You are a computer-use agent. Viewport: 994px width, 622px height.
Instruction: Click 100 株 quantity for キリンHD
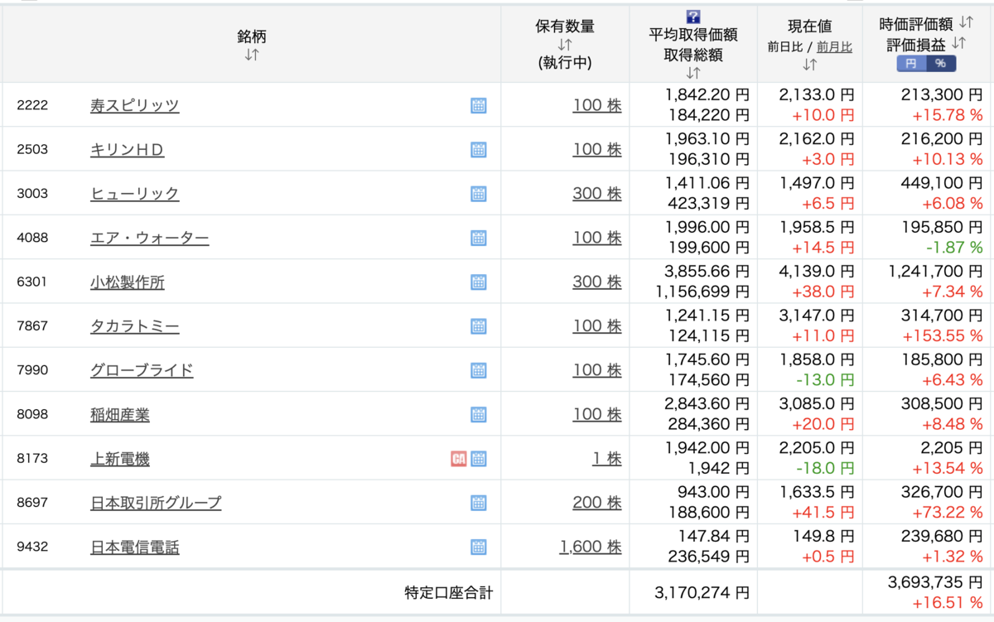point(596,149)
